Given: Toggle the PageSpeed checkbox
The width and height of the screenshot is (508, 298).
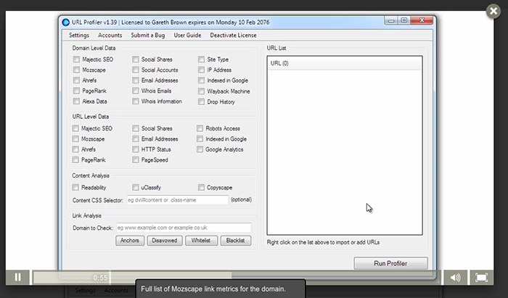Looking at the screenshot, I should pyautogui.click(x=136, y=160).
